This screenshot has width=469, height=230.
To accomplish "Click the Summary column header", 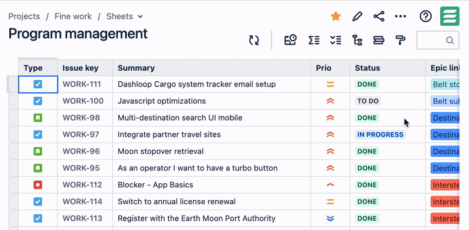I will [136, 68].
